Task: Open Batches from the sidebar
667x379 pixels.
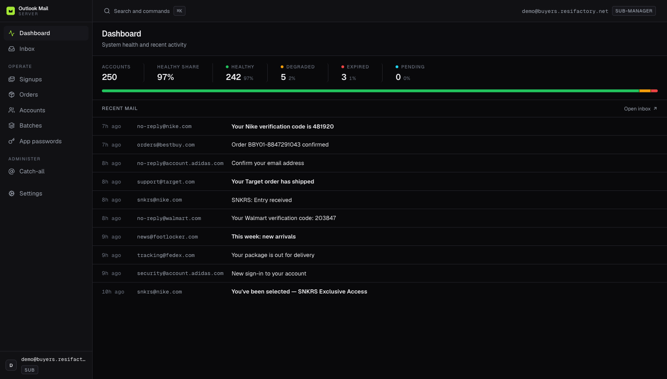Action: (x=46, y=126)
